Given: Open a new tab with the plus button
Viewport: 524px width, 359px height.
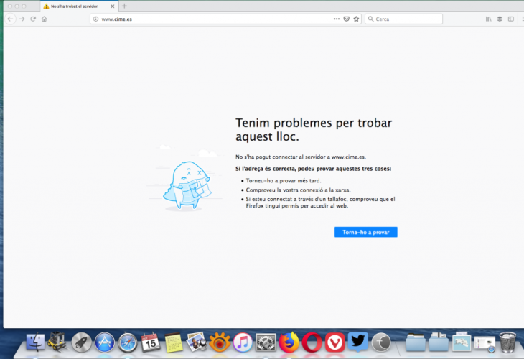Looking at the screenshot, I should [124, 6].
